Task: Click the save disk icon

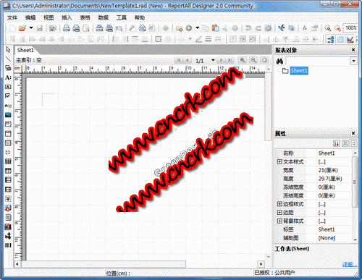Action: tap(39, 28)
